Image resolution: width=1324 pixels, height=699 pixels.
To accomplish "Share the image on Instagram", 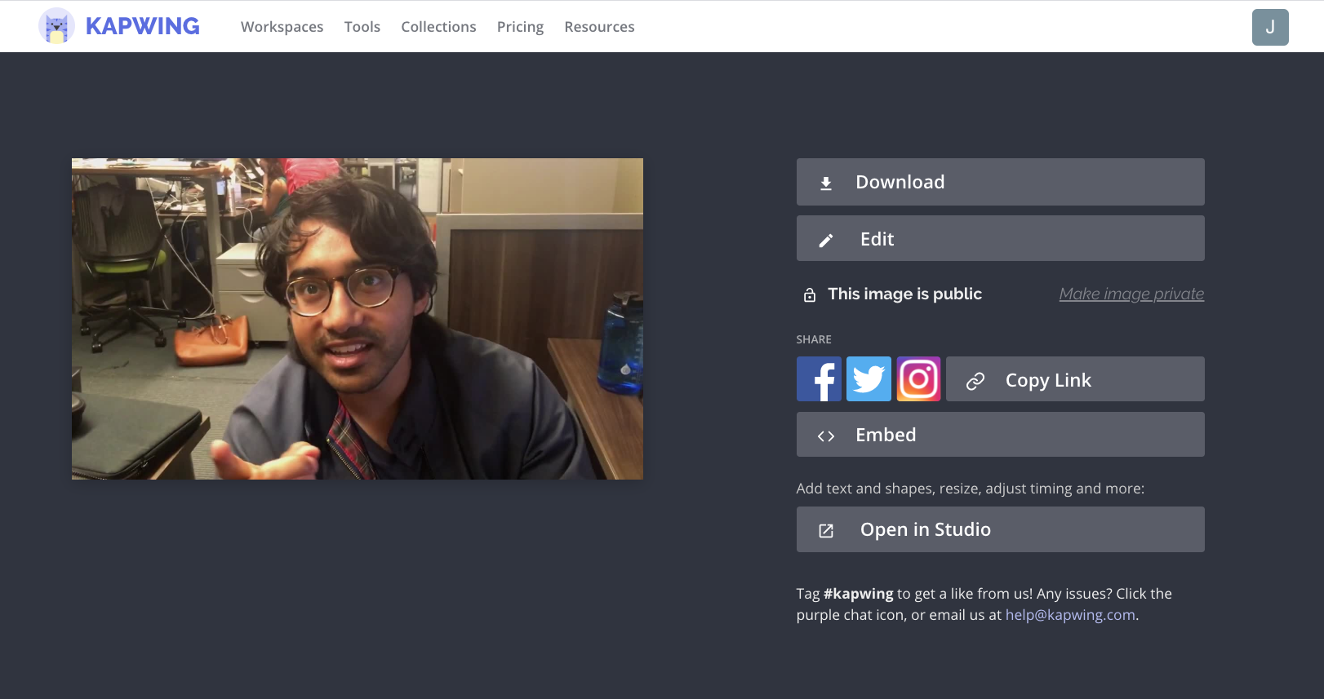I will [x=918, y=379].
